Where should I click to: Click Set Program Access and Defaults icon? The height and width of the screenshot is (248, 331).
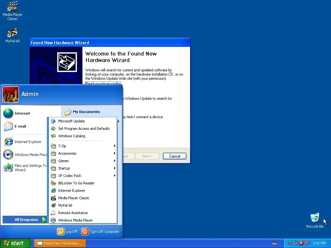coord(53,129)
